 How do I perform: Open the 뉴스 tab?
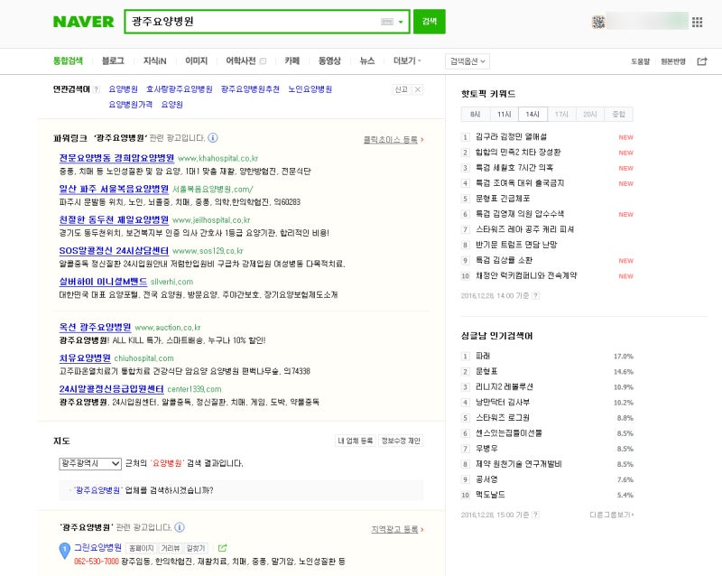(x=367, y=60)
